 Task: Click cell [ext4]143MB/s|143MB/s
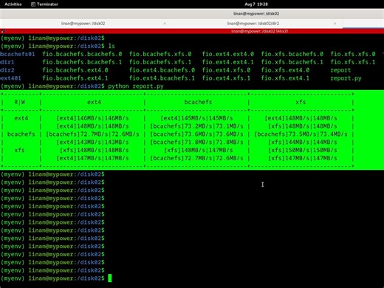pos(92,142)
